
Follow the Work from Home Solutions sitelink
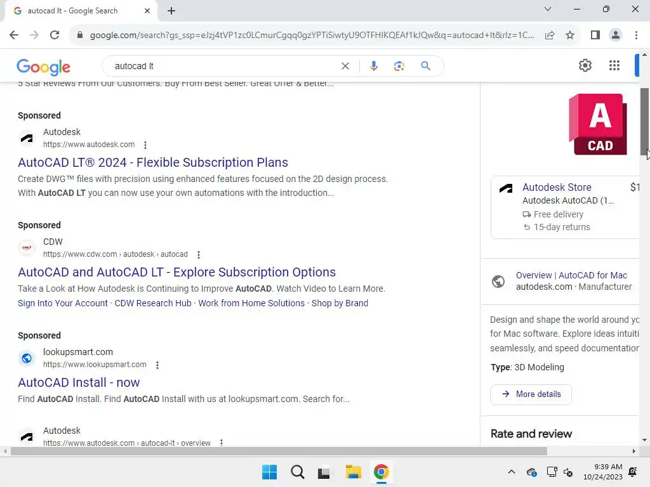251,303
